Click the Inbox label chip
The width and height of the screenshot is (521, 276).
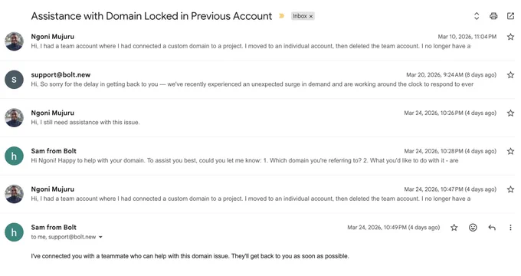(x=300, y=16)
